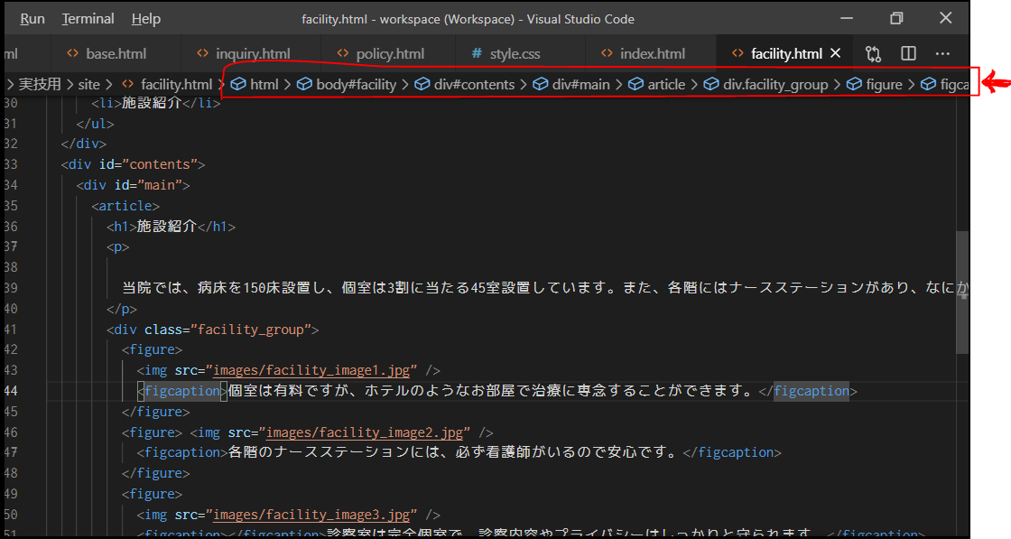
Task: Click the h1 施設紹介 heading line
Action: [x=171, y=227]
